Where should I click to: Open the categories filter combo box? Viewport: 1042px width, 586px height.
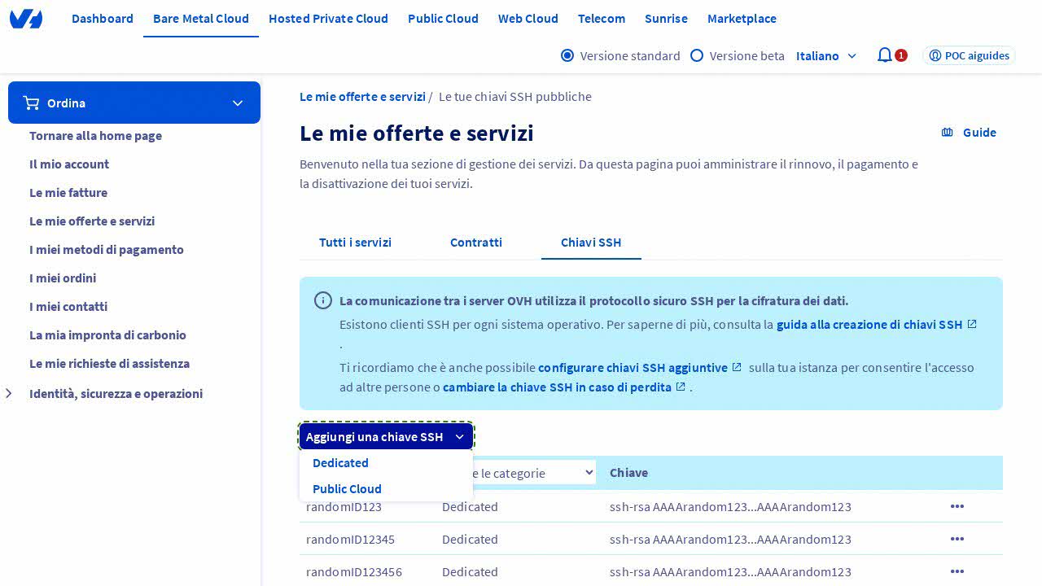click(534, 473)
